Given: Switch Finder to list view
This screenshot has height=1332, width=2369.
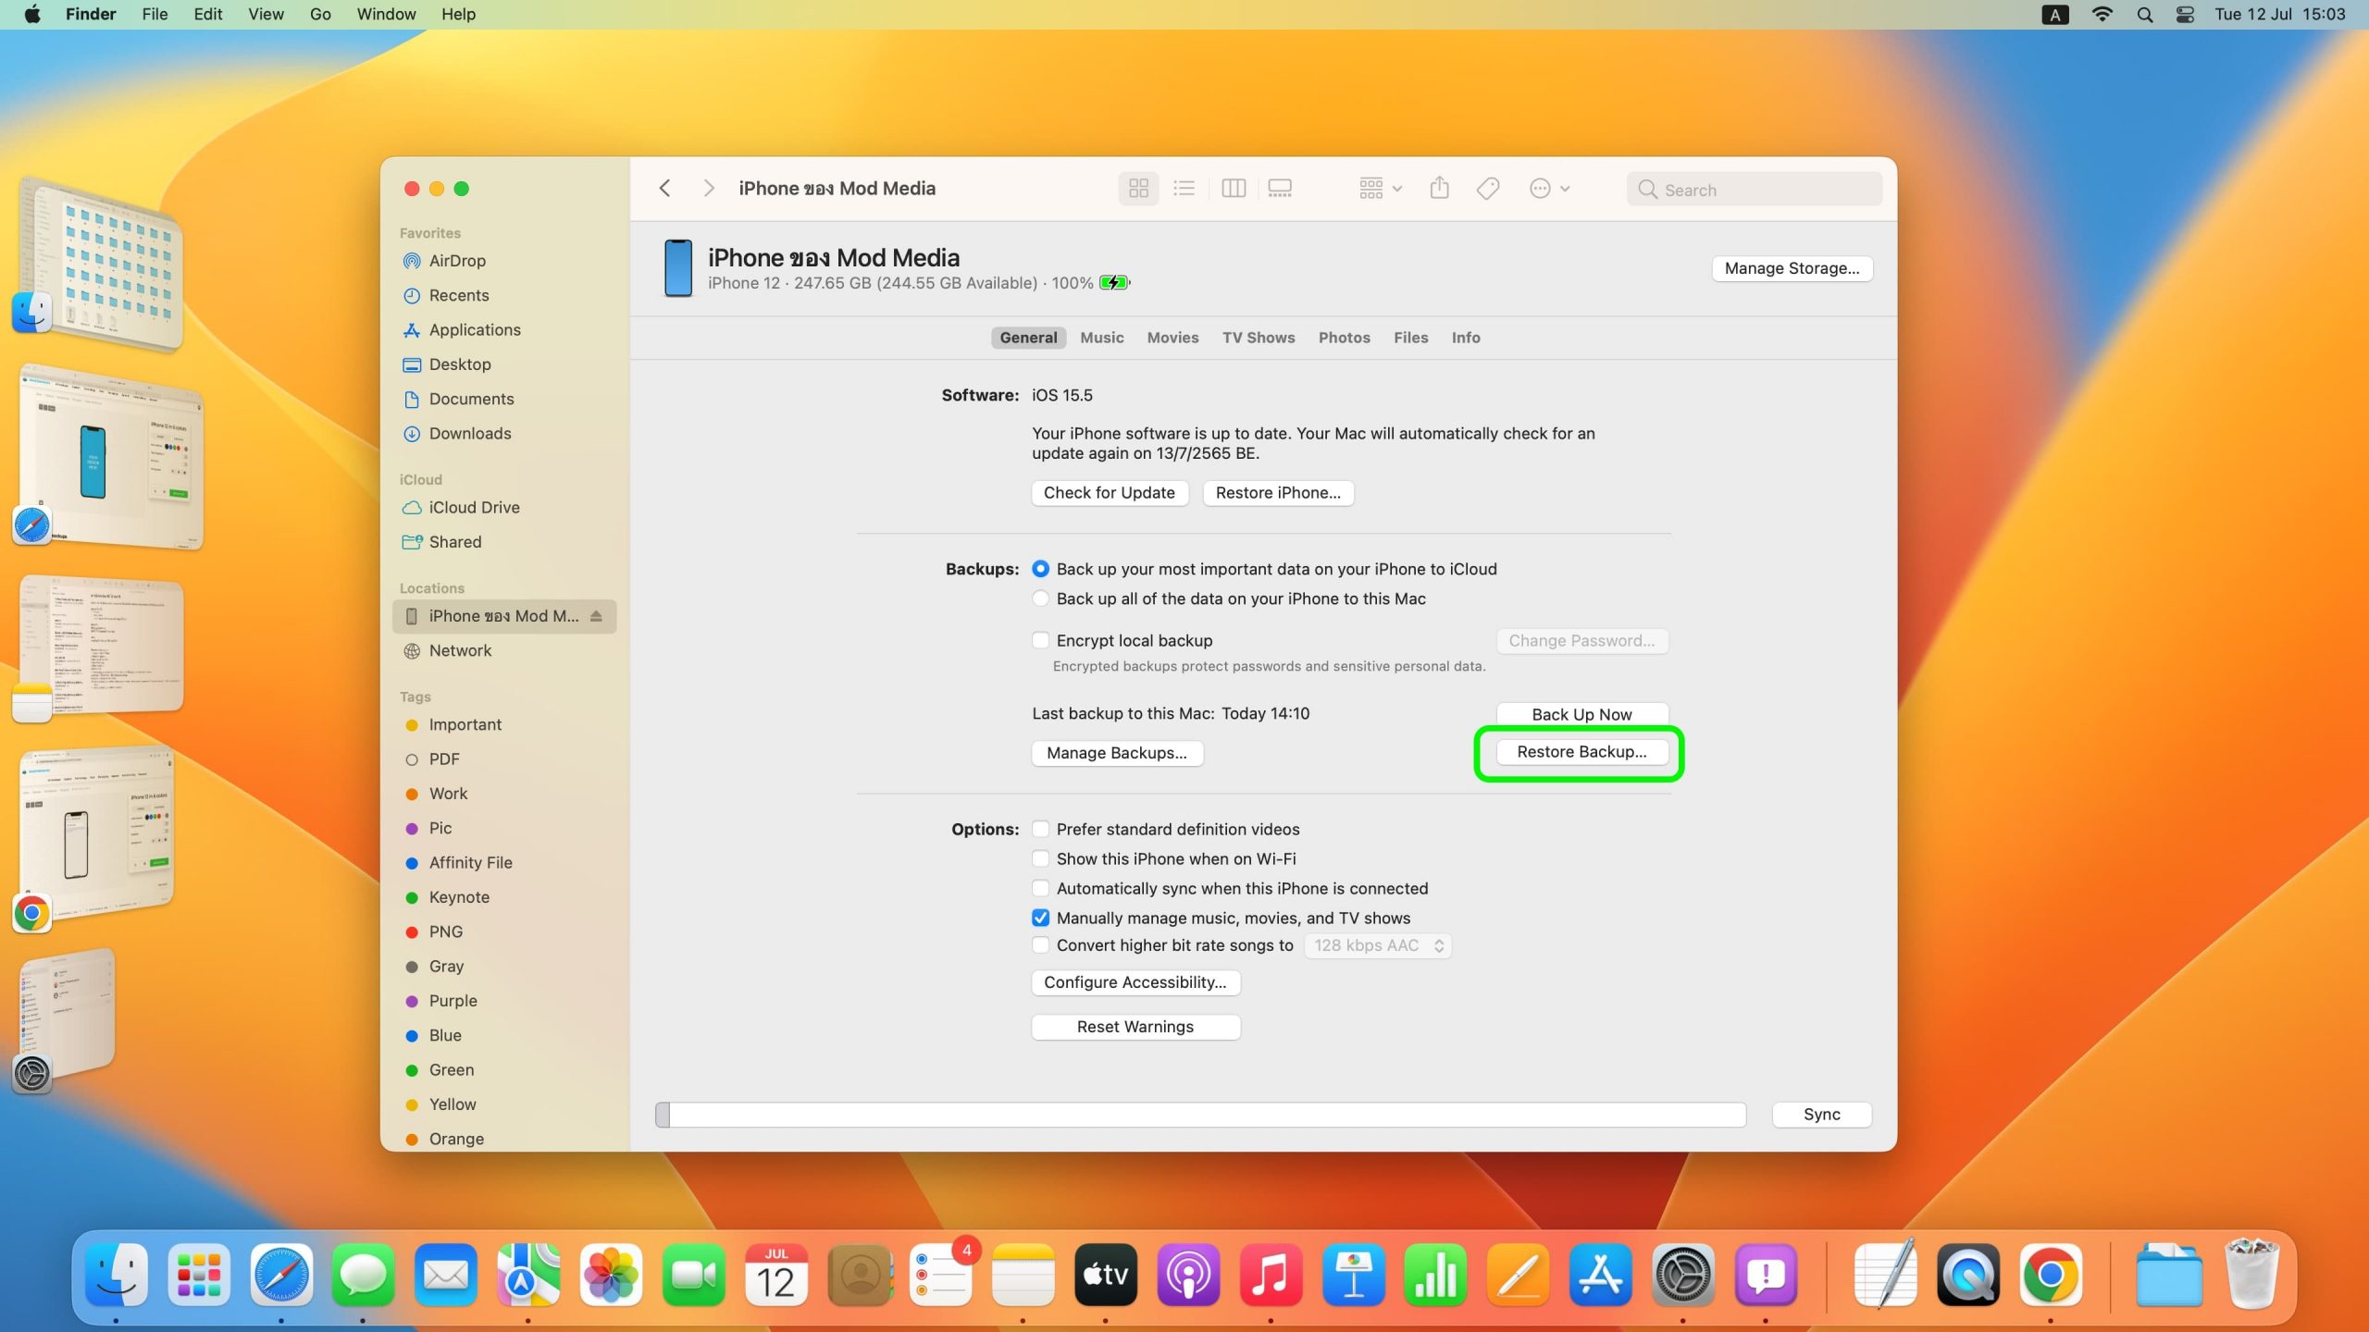Looking at the screenshot, I should 1184,189.
